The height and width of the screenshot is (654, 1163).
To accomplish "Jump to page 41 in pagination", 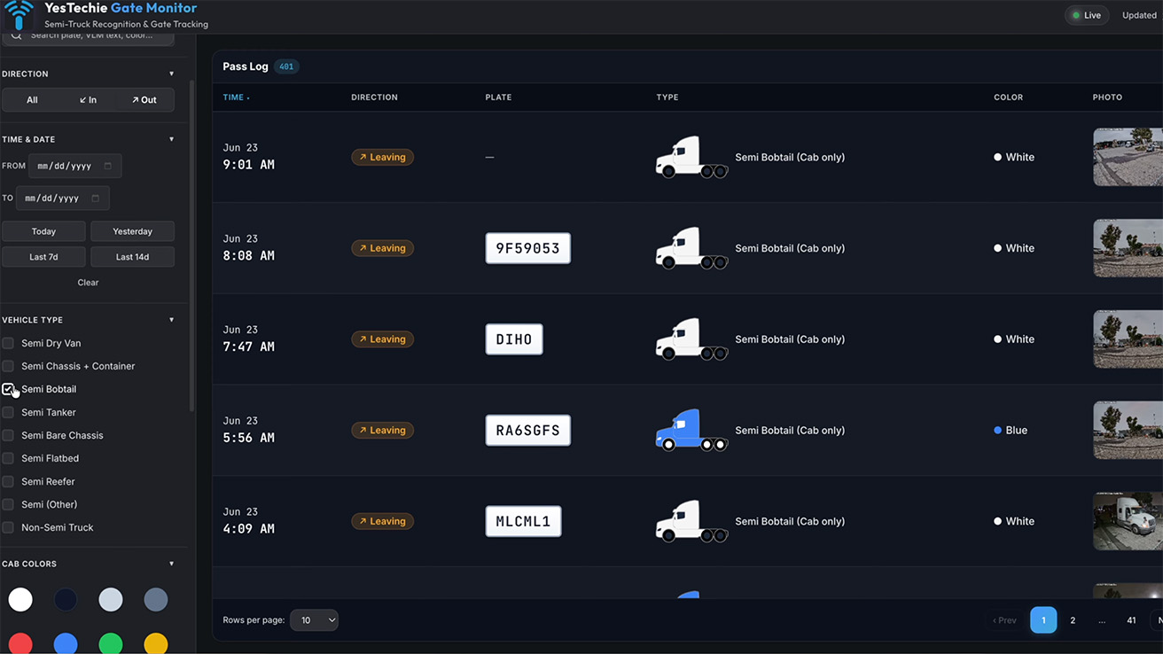I will point(1131,620).
